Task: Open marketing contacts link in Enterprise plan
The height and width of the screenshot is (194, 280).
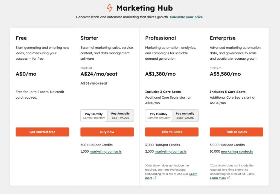Action: (x=237, y=151)
